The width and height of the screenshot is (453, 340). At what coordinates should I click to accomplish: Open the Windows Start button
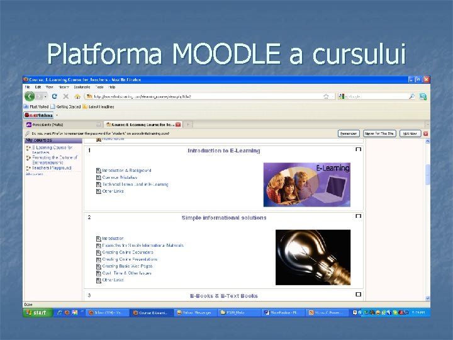pos(38,312)
